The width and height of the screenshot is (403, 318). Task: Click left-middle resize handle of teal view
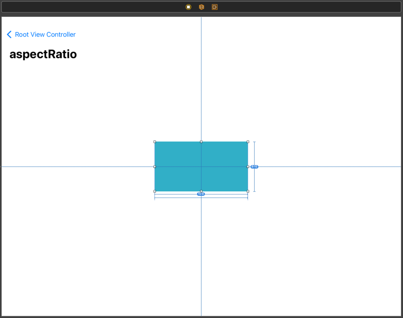coord(155,167)
